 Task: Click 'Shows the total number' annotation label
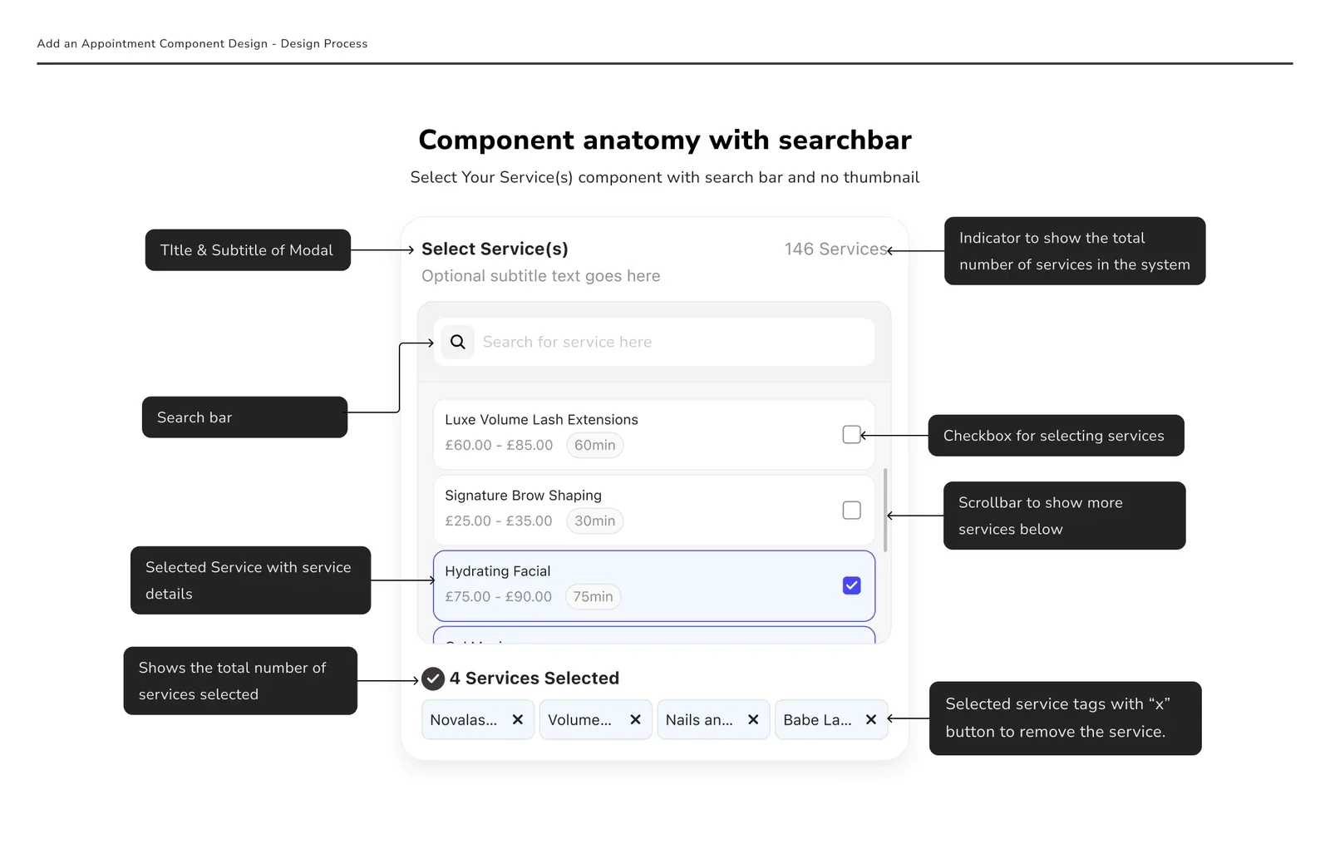[x=240, y=681]
